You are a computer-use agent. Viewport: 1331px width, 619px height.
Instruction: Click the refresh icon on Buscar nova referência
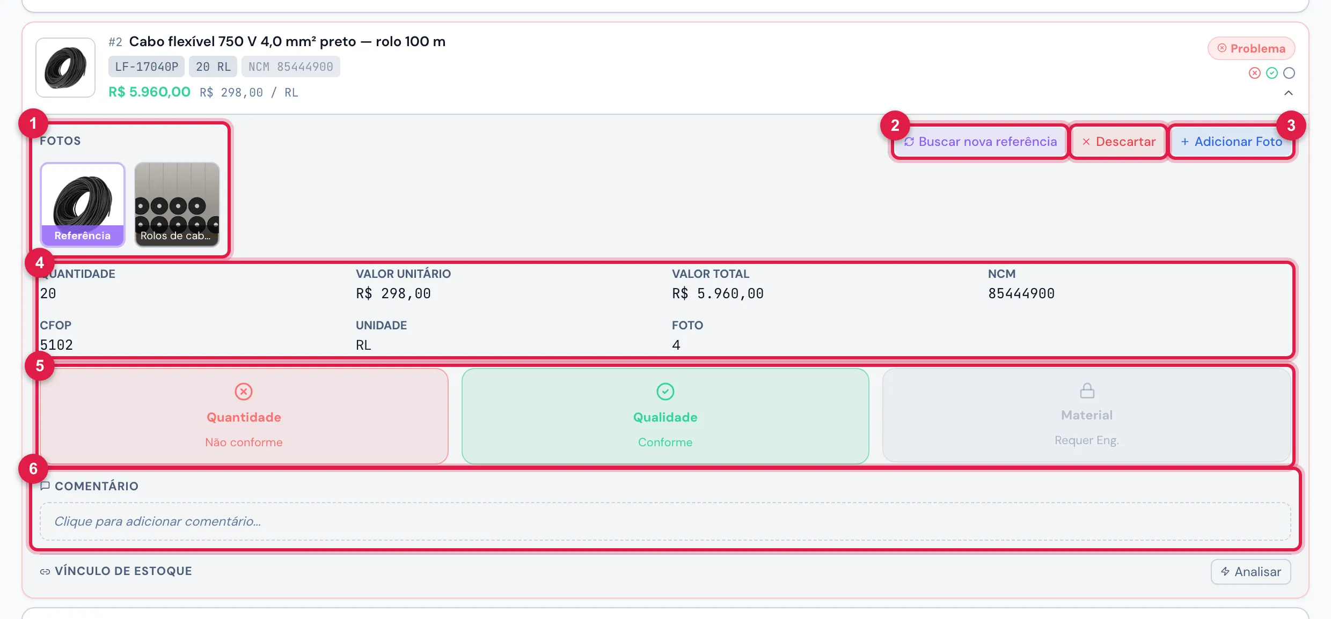pyautogui.click(x=909, y=142)
